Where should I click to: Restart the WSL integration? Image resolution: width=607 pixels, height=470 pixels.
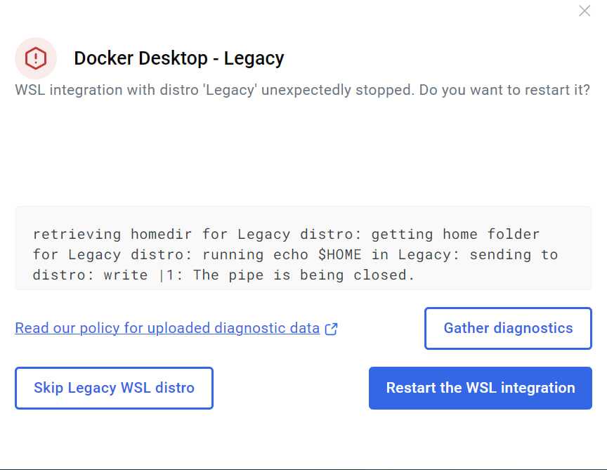tap(481, 388)
